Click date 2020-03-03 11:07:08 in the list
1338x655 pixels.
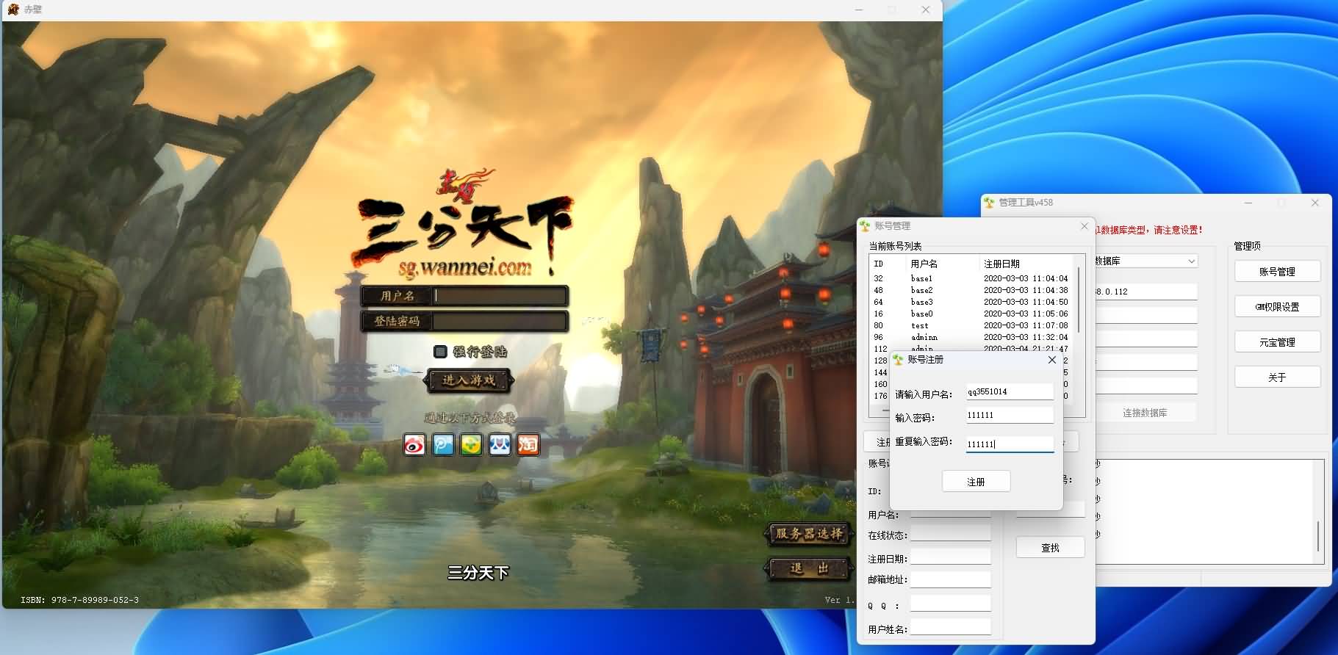tap(1026, 326)
